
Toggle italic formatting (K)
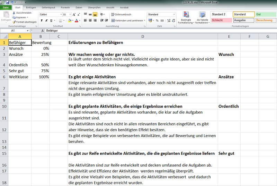(46, 20)
